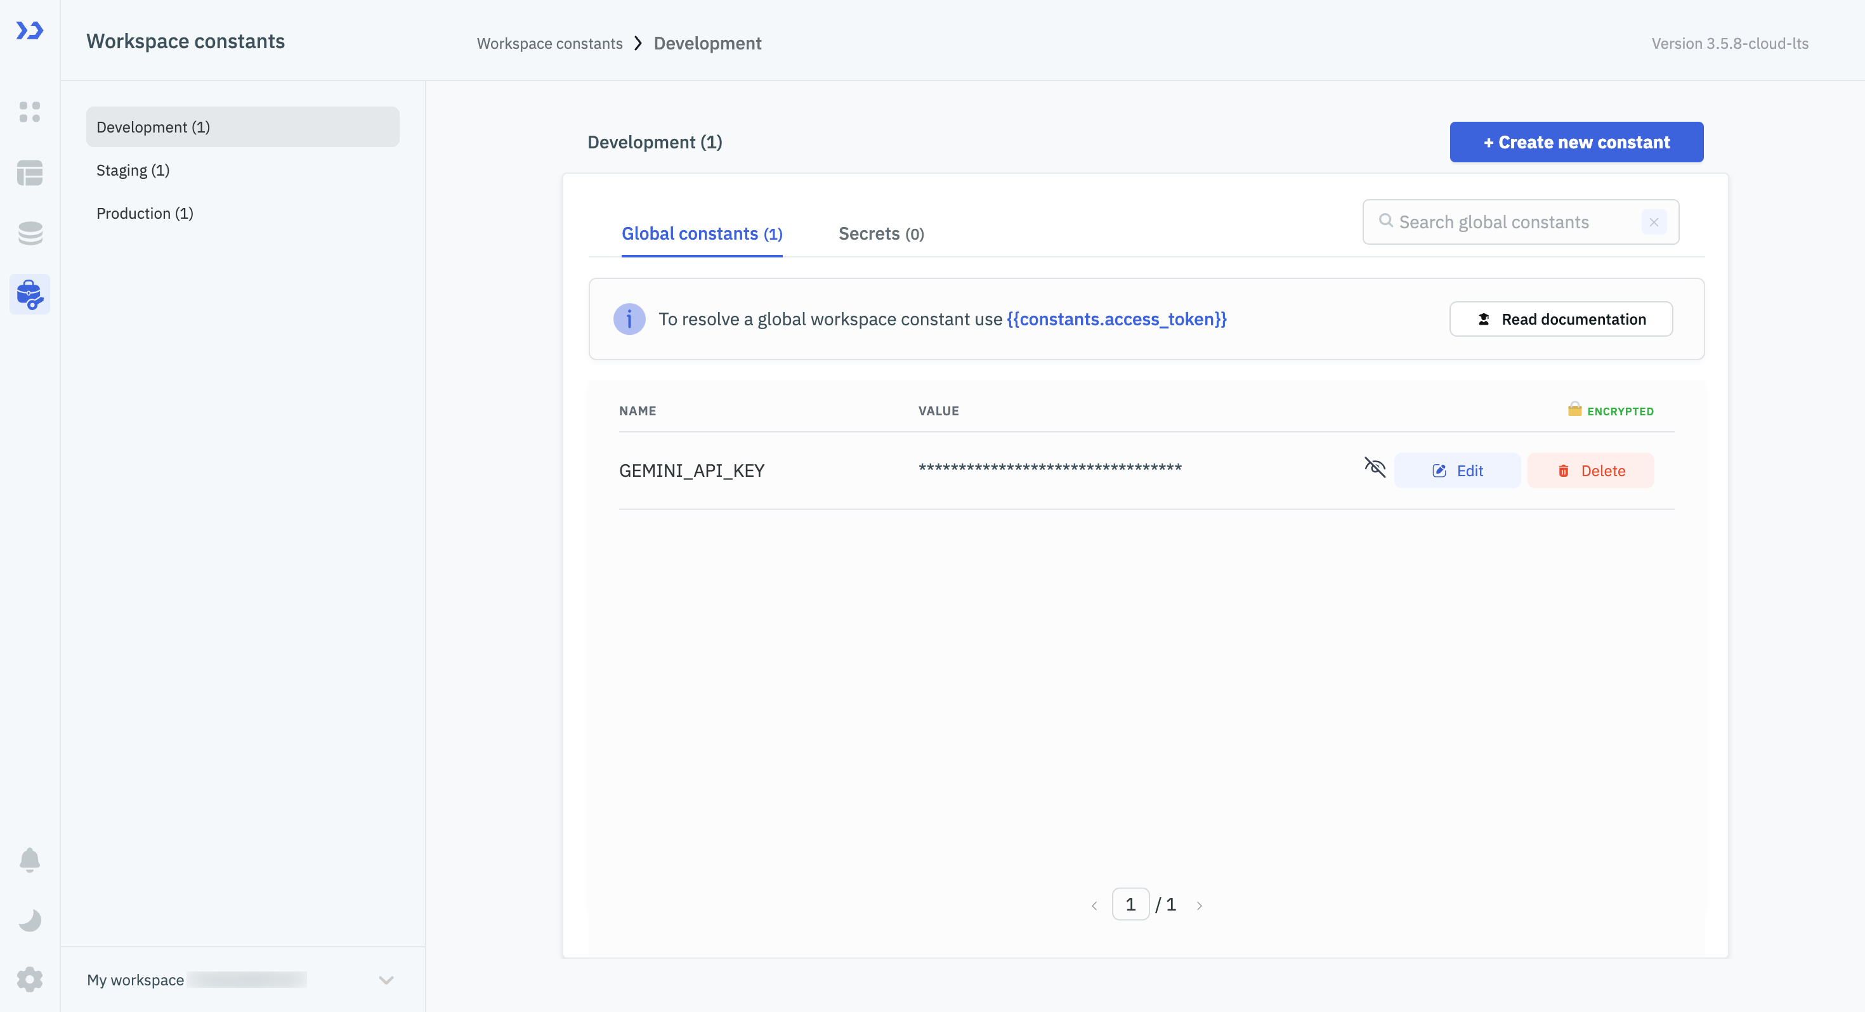Open the ToolJet database table icon
The height and width of the screenshot is (1012, 1865).
[x=30, y=173]
